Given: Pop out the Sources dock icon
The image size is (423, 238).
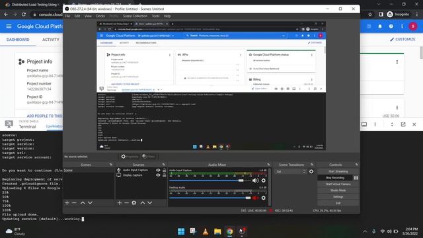Looking at the screenshot, I should (x=163, y=165).
